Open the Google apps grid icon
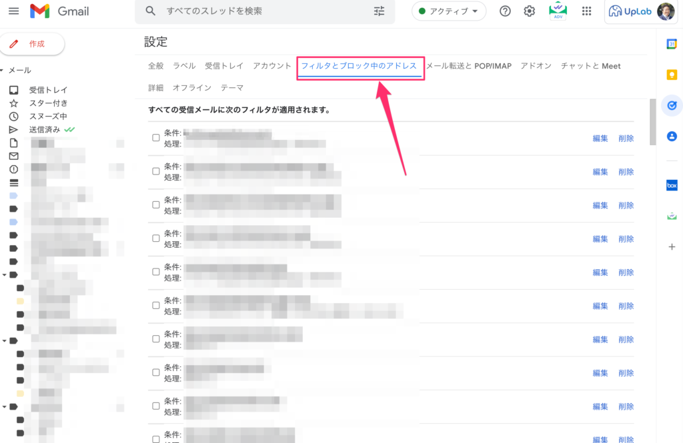Image resolution: width=683 pixels, height=443 pixels. [586, 11]
